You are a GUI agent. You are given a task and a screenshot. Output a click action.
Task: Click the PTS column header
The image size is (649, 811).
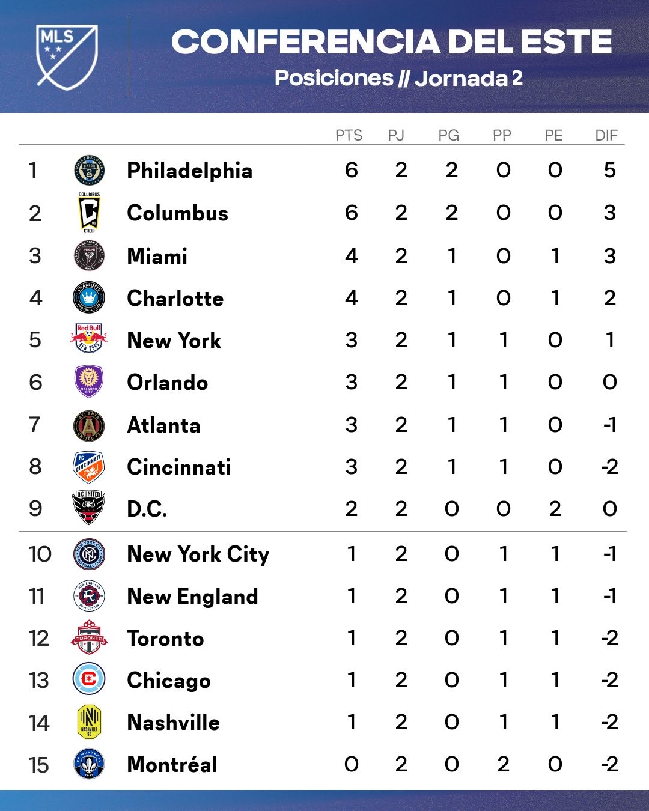point(349,135)
